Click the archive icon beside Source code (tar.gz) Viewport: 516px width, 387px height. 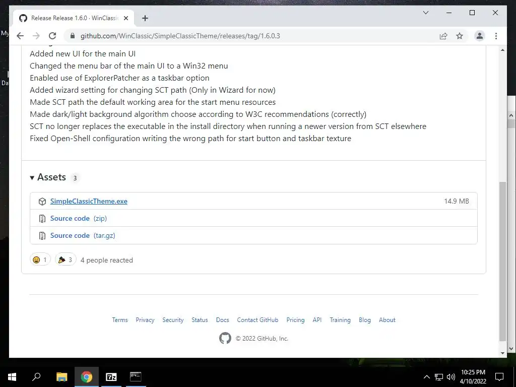(42, 236)
